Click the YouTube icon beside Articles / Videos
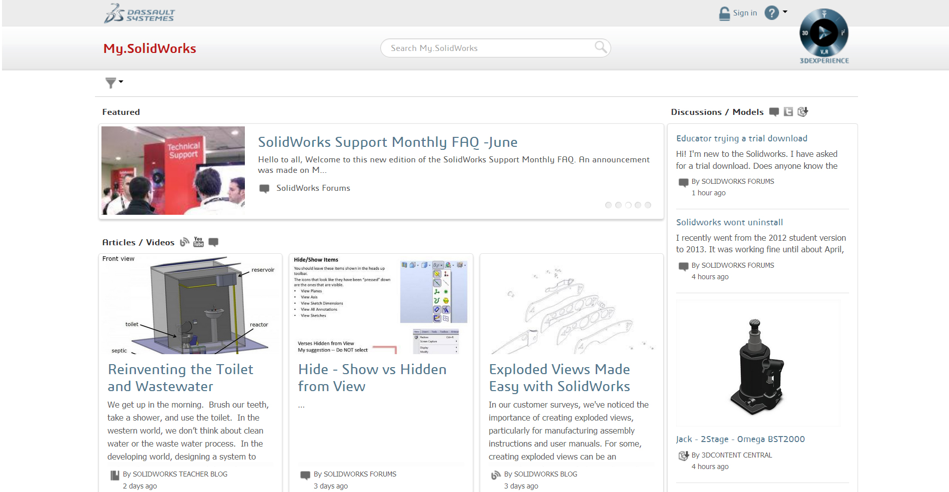This screenshot has width=949, height=492. coord(198,242)
